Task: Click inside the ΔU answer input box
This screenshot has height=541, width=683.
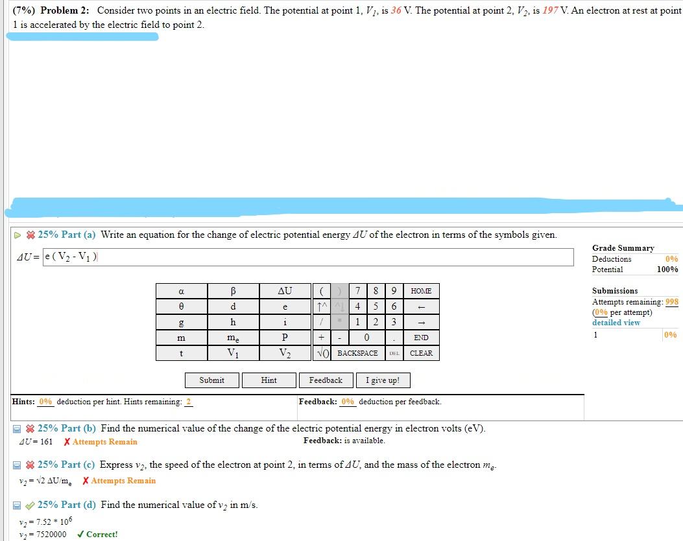Action: (305, 257)
